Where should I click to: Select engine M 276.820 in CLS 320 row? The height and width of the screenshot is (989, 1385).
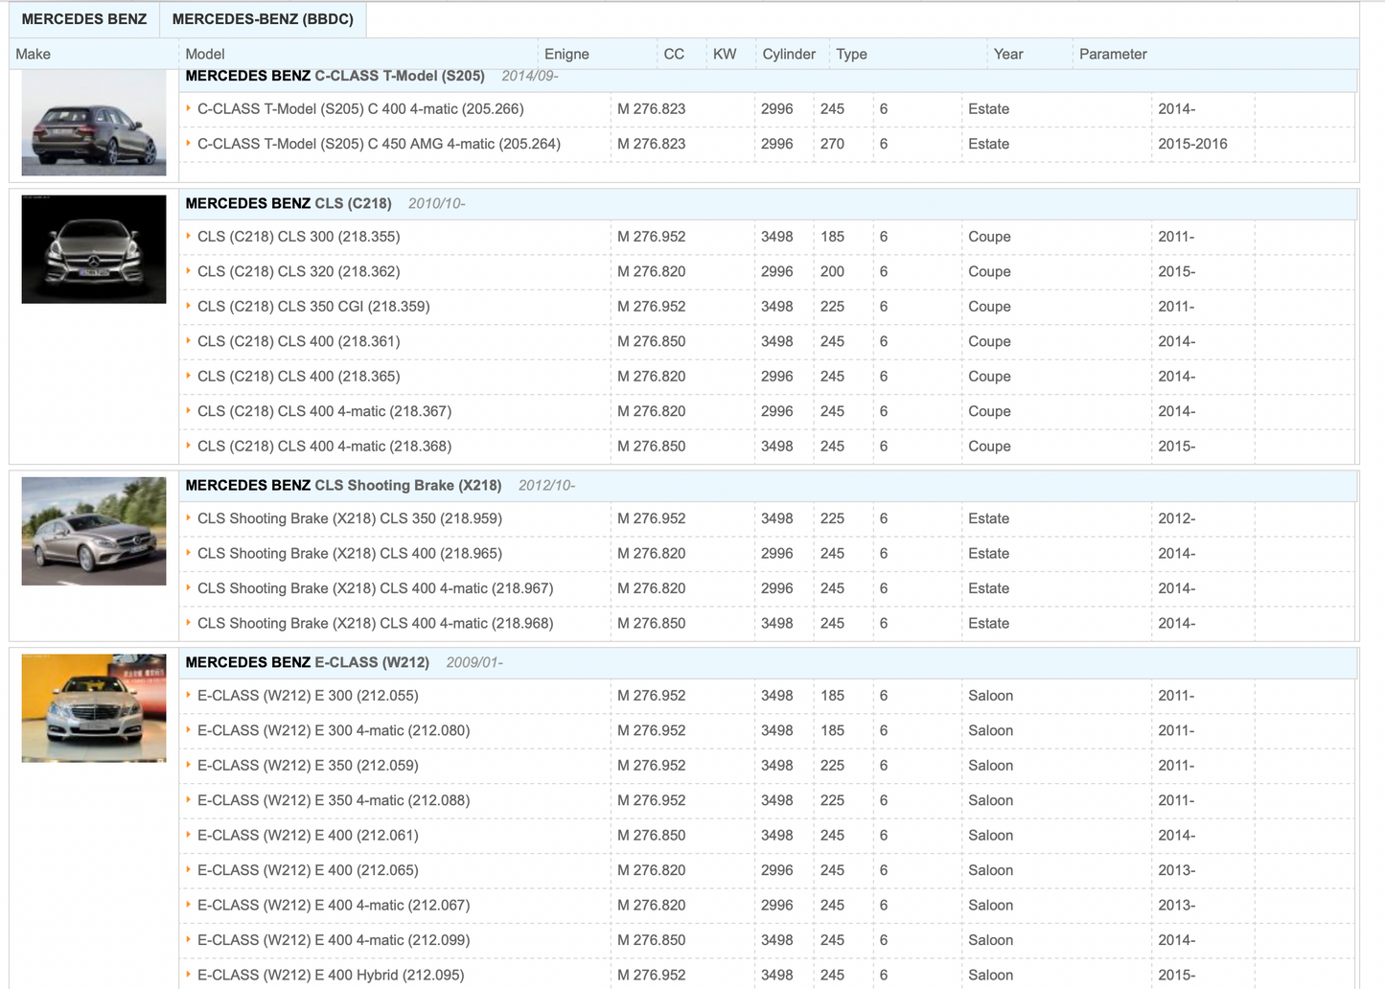pos(652,271)
